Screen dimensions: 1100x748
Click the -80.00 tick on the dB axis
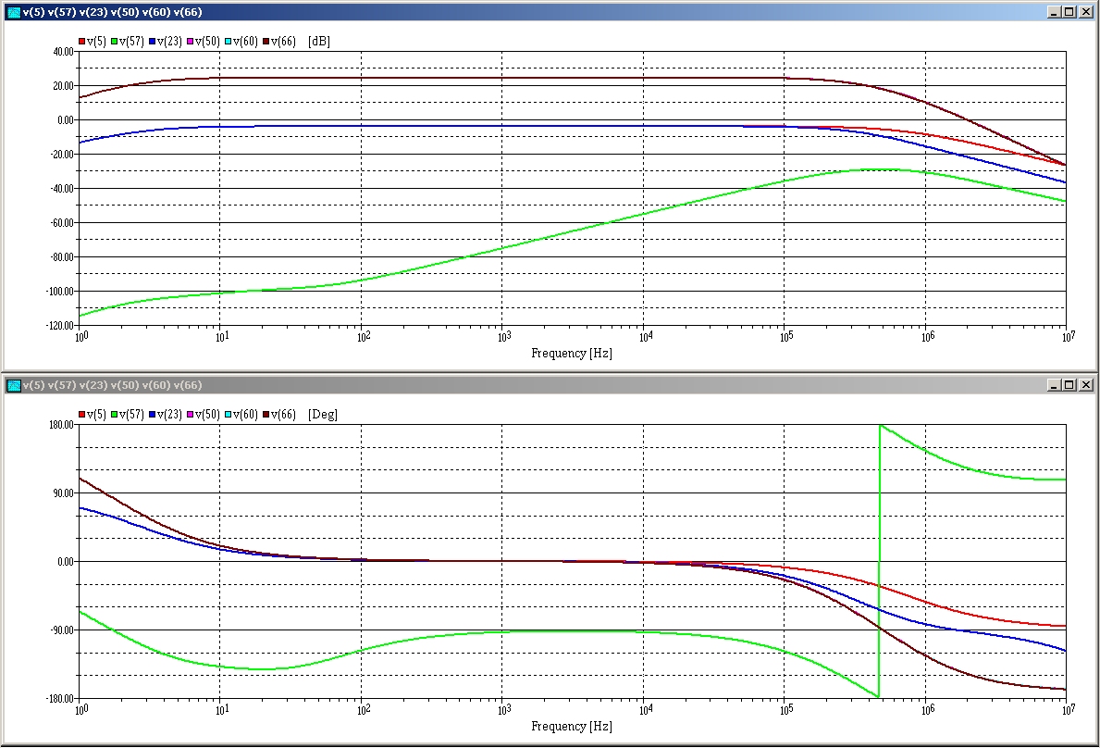pyautogui.click(x=62, y=256)
